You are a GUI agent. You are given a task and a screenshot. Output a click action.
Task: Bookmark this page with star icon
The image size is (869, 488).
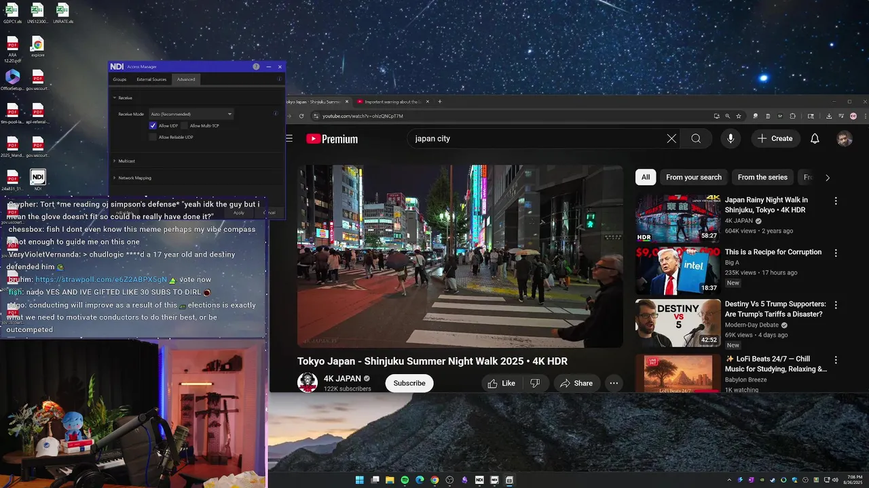pyautogui.click(x=739, y=116)
